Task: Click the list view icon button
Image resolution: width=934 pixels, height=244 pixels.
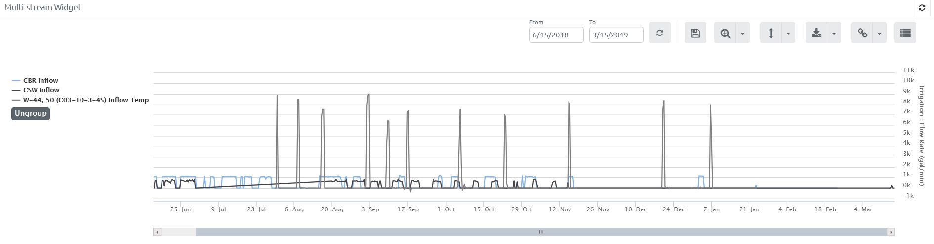Action: click(x=905, y=33)
